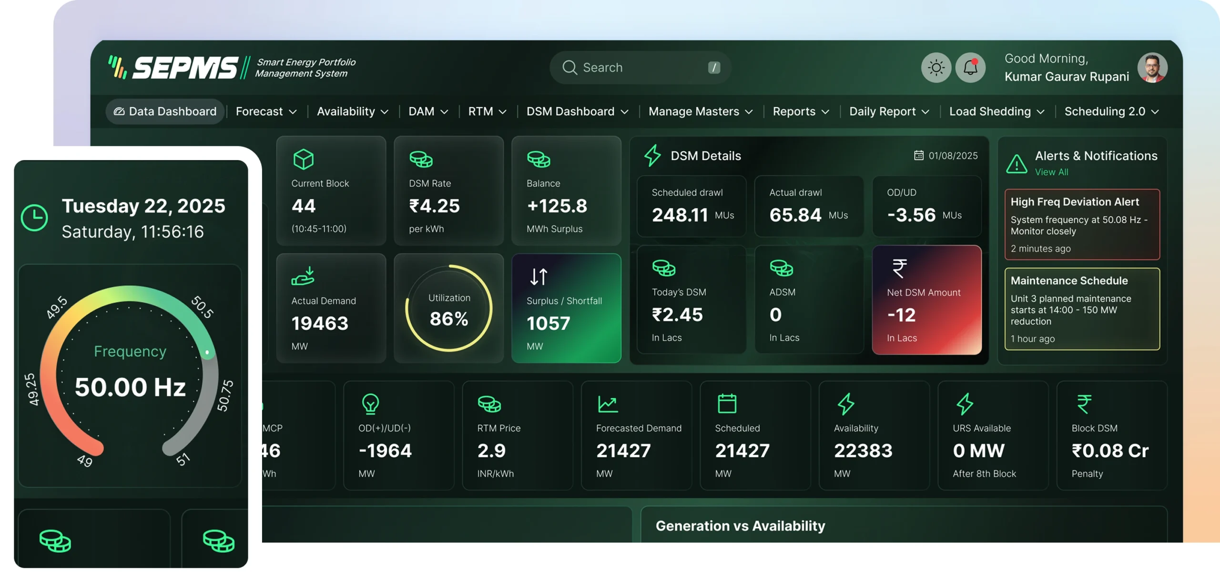
Task: Click the Actual Demand 19463 value
Action: coord(320,323)
